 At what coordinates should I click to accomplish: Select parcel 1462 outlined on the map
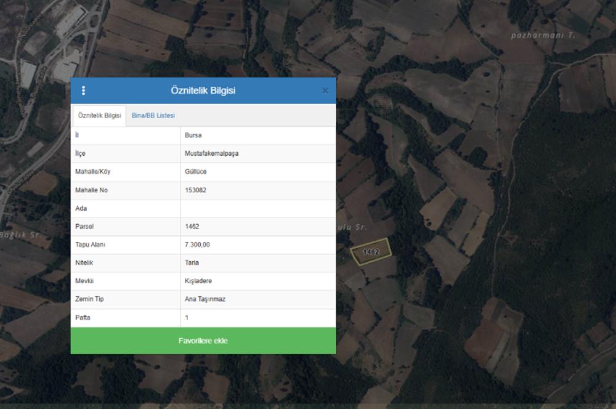pos(371,252)
